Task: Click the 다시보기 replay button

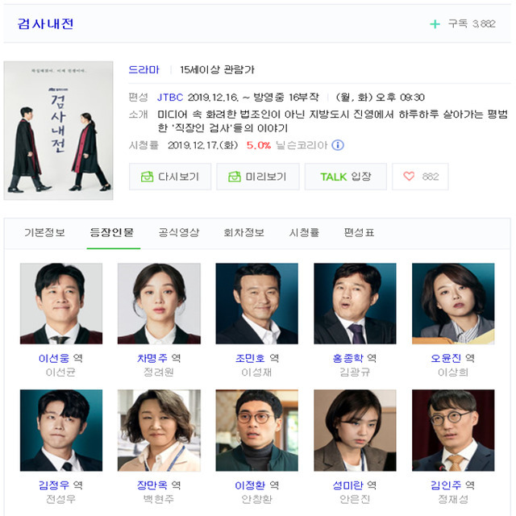Action: coord(170,177)
